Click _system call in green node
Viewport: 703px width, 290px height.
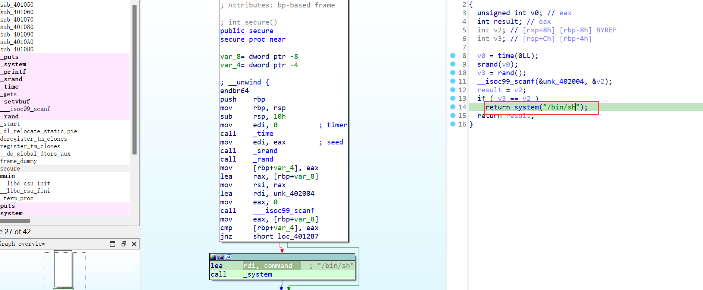257,274
